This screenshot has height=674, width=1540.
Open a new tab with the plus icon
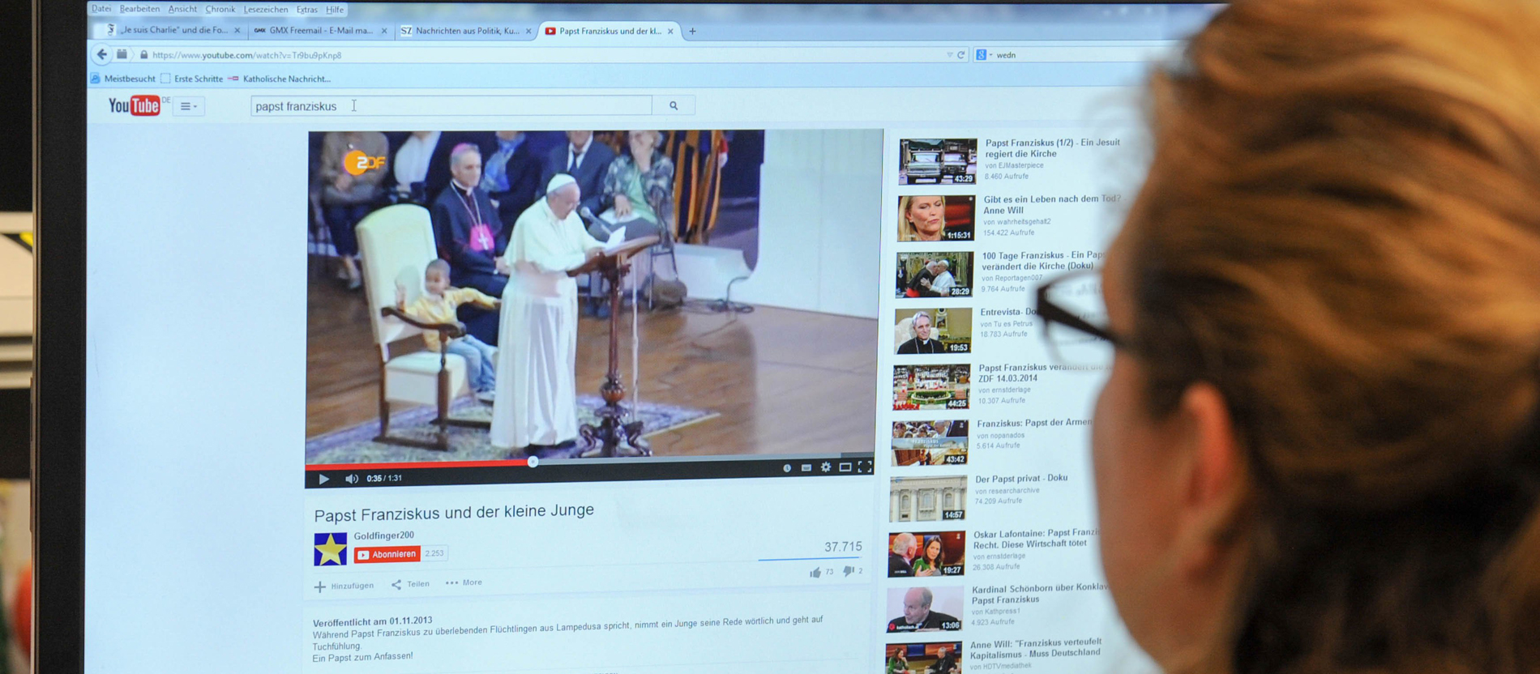pyautogui.click(x=692, y=32)
